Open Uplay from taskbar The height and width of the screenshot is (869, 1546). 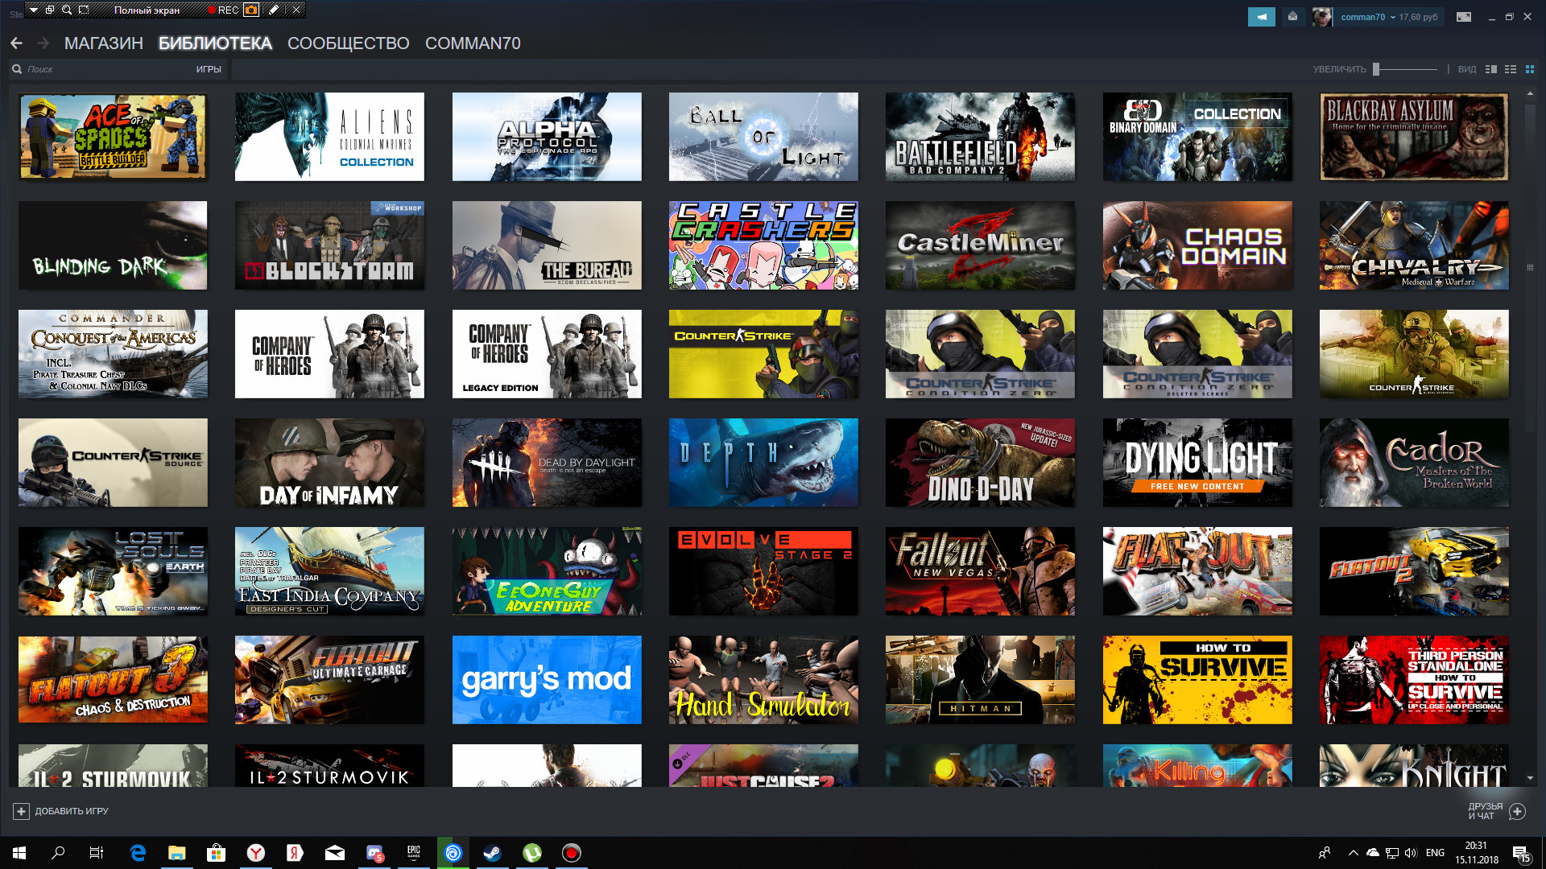pos(453,853)
